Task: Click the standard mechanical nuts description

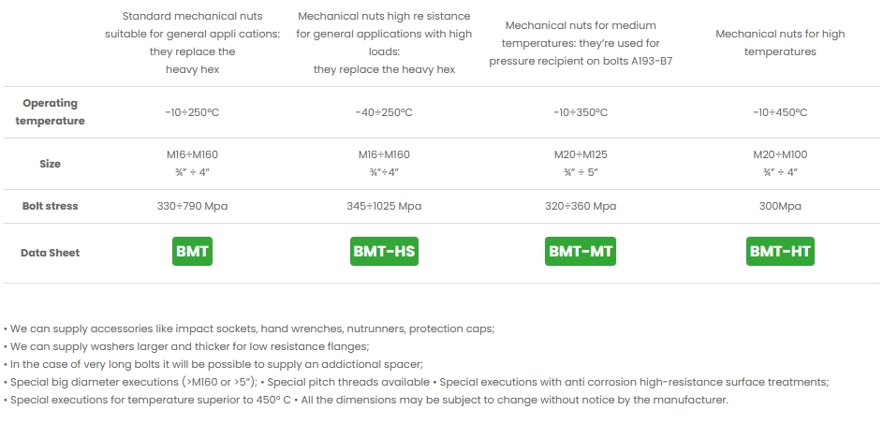Action: click(x=192, y=43)
